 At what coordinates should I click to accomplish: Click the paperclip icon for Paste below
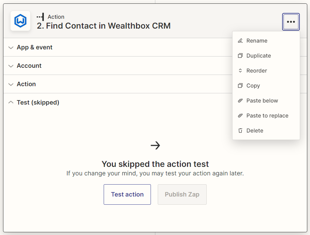[240, 100]
